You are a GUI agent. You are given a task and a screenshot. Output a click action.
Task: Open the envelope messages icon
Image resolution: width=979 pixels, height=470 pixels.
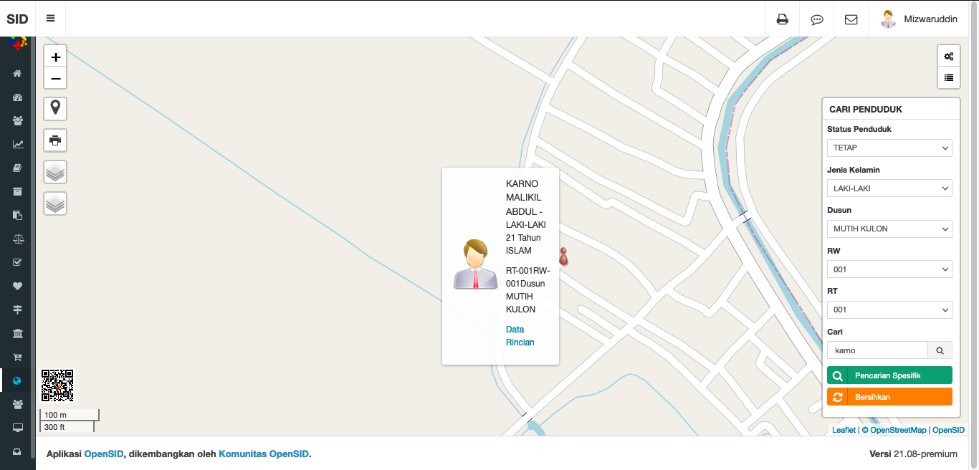[851, 19]
